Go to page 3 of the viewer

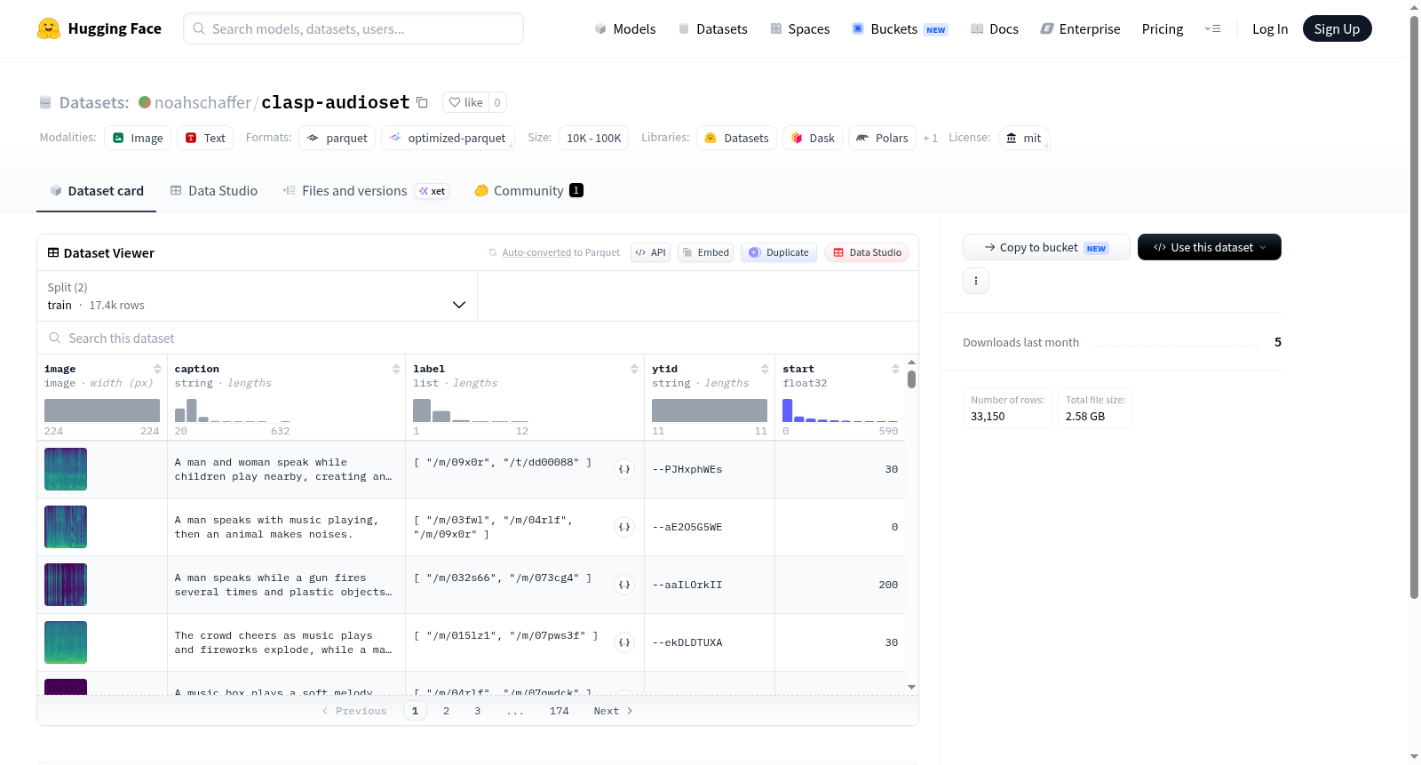tap(478, 711)
